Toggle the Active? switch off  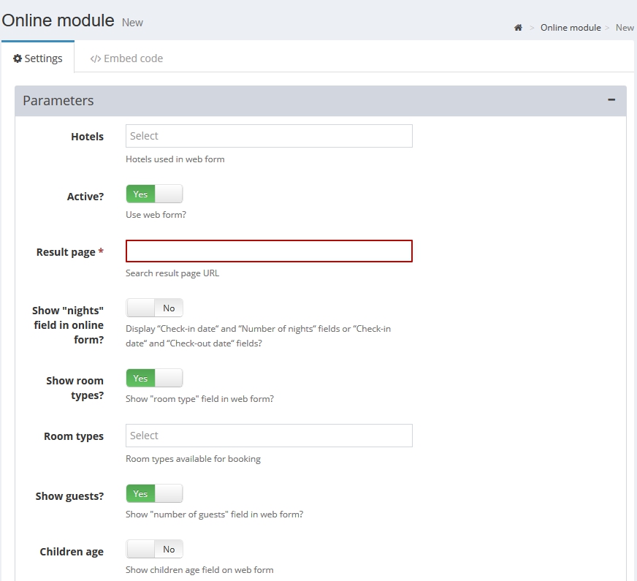coord(154,194)
